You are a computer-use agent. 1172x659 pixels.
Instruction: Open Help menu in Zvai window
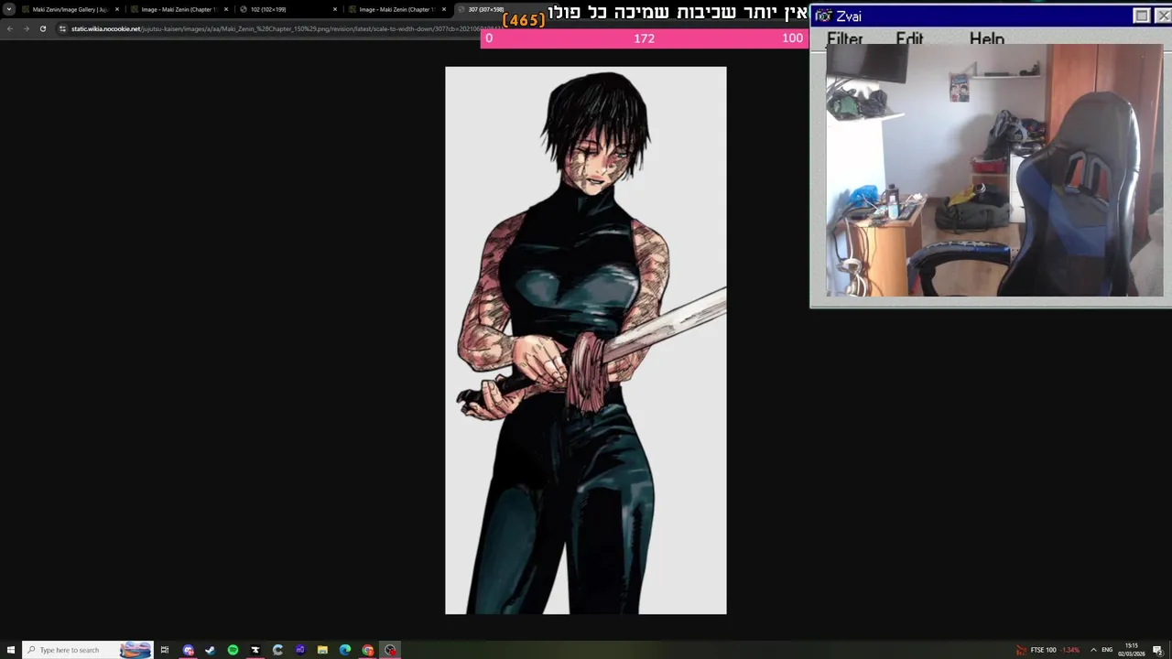(x=987, y=38)
